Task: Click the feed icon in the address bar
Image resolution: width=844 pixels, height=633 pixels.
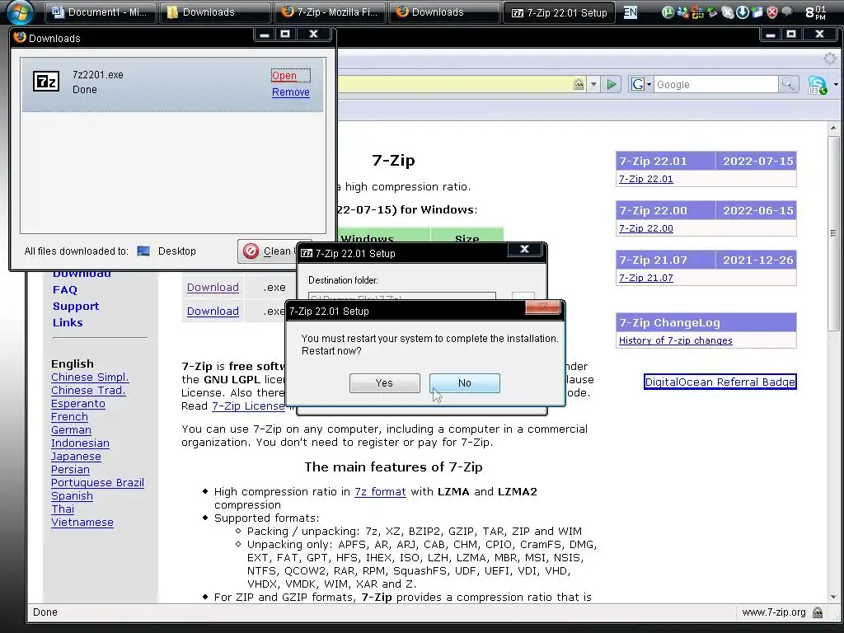Action: tap(579, 84)
